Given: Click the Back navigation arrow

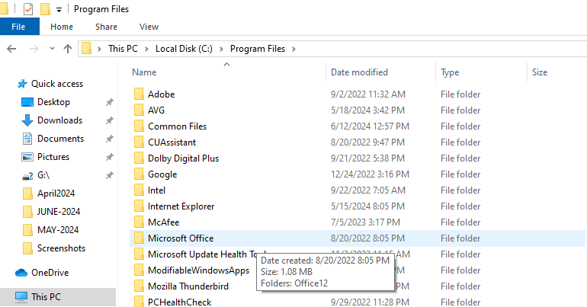Looking at the screenshot, I should point(11,49).
